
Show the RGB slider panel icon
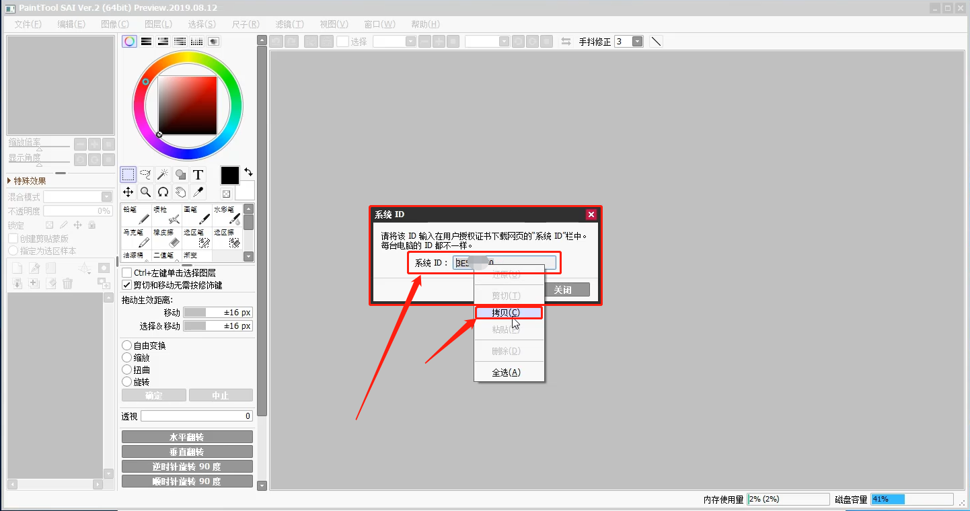pos(146,41)
